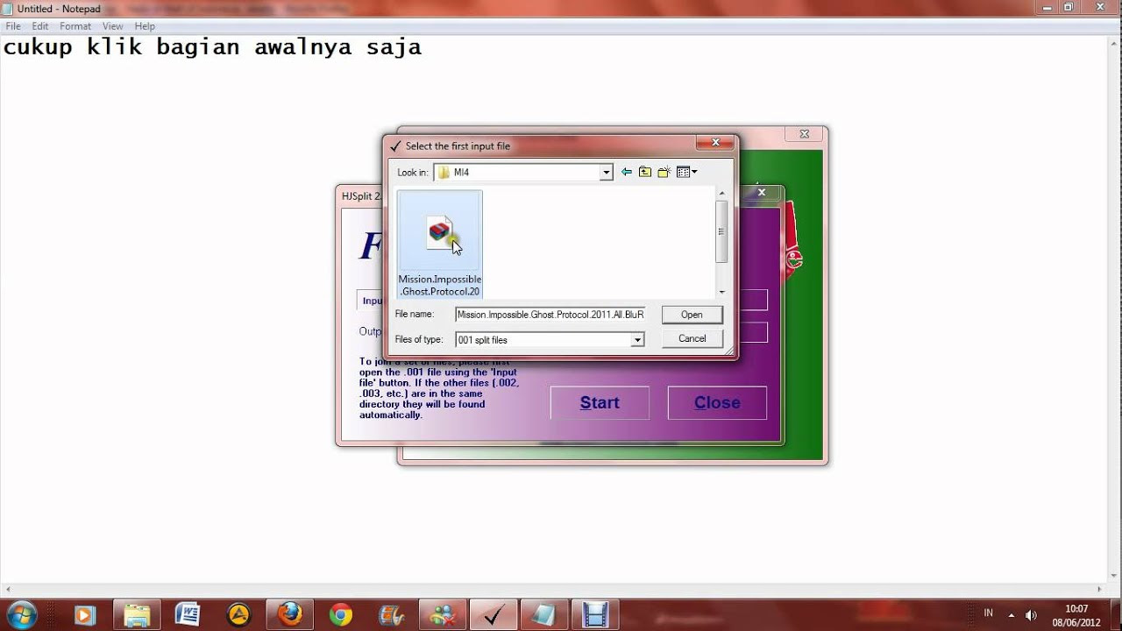
Task: Click the Close button in HJSplit
Action: [717, 402]
